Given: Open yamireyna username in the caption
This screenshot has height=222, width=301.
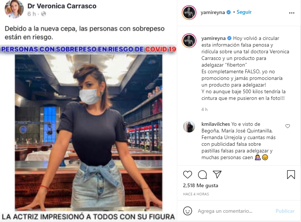Looking at the screenshot, I should coord(213,38).
